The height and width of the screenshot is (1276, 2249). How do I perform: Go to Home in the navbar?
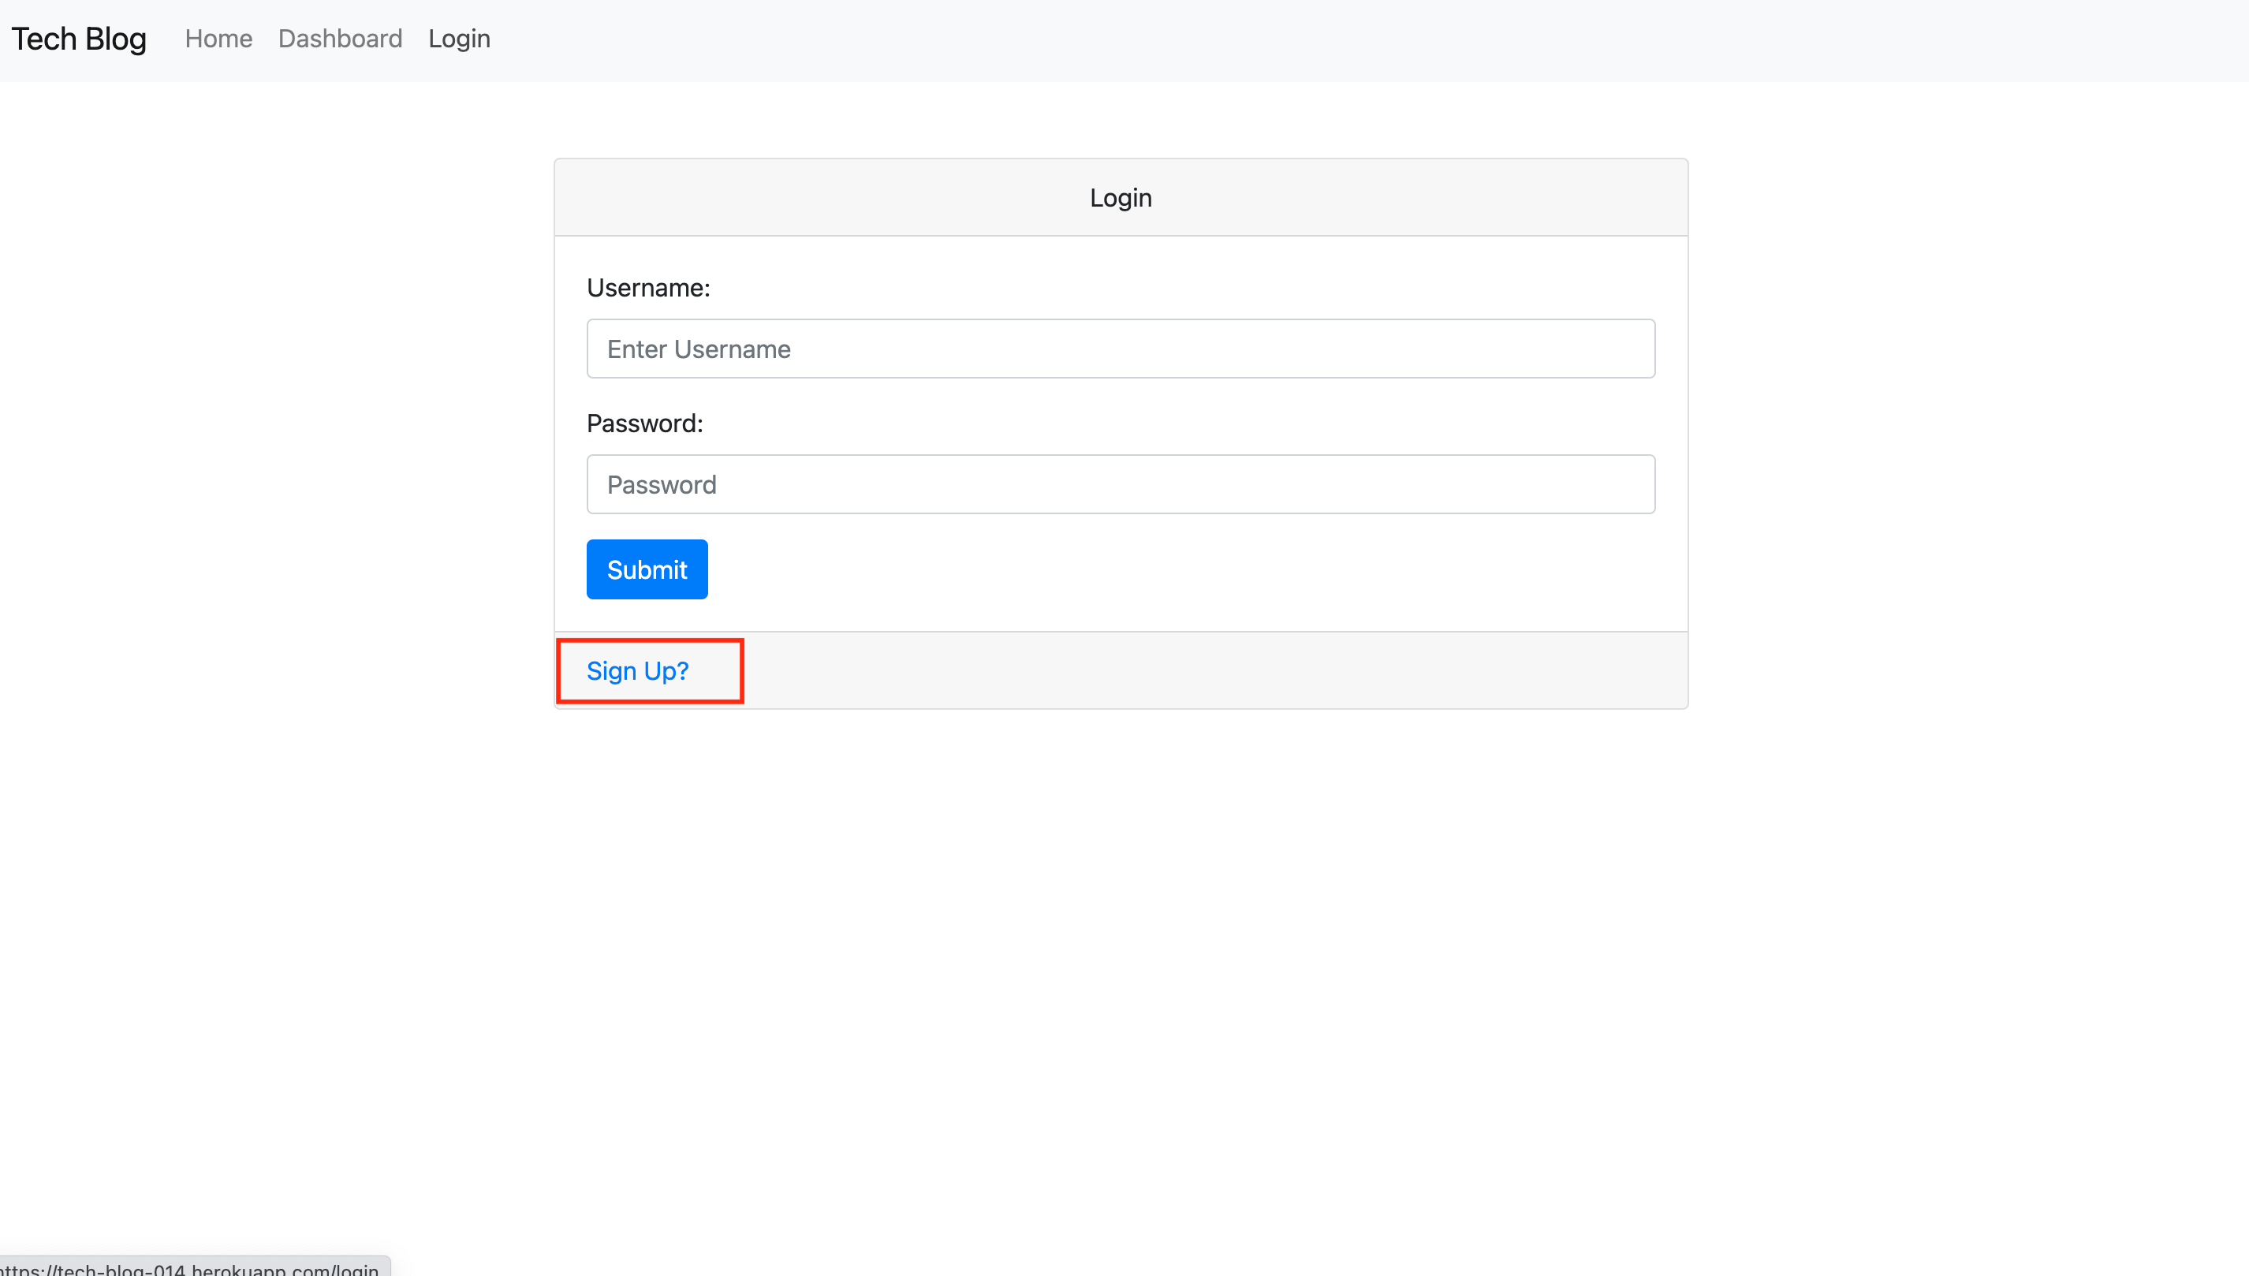click(218, 39)
